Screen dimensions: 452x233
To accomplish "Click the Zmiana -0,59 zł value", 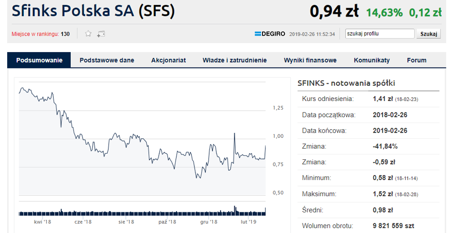I will [384, 162].
